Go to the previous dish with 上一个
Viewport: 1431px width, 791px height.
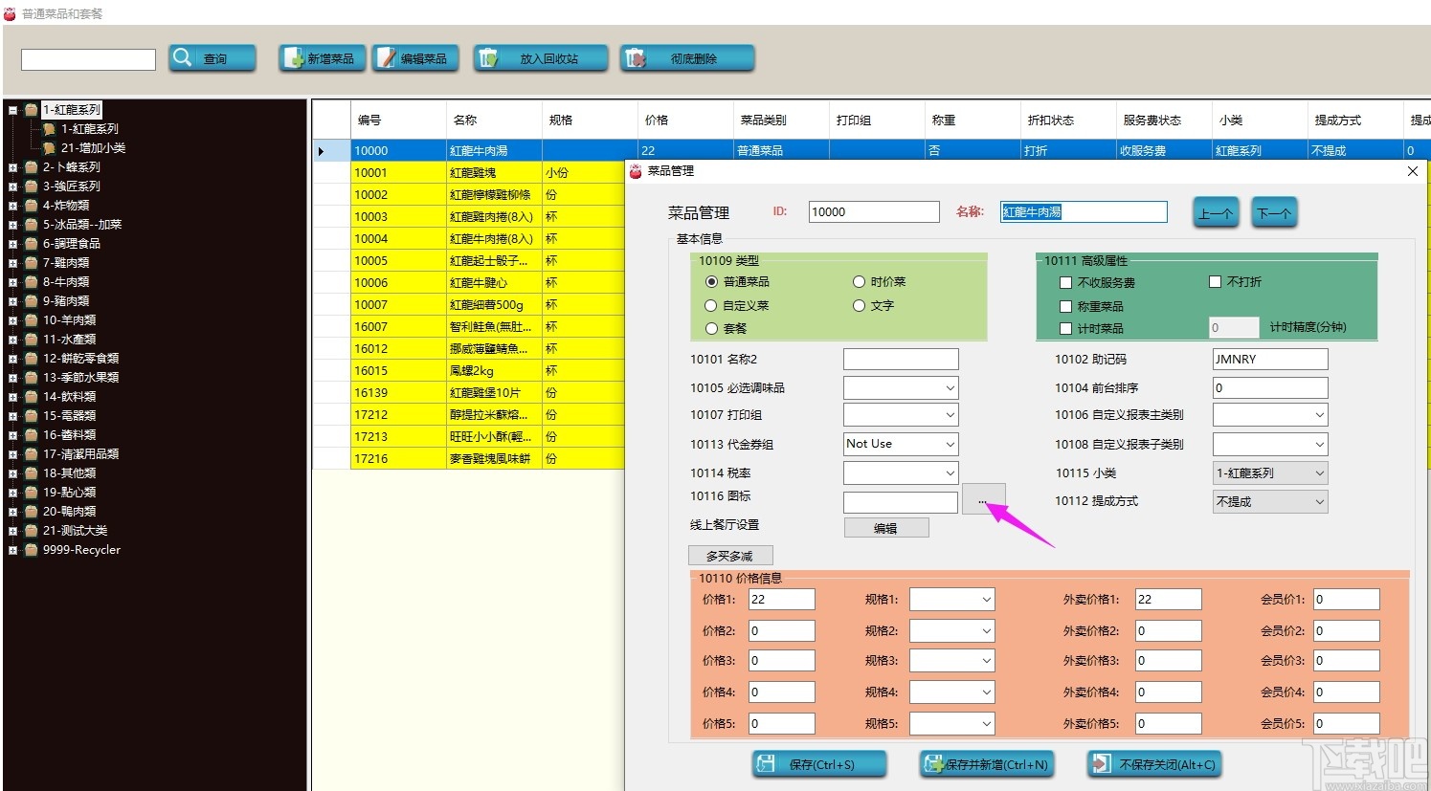point(1216,212)
